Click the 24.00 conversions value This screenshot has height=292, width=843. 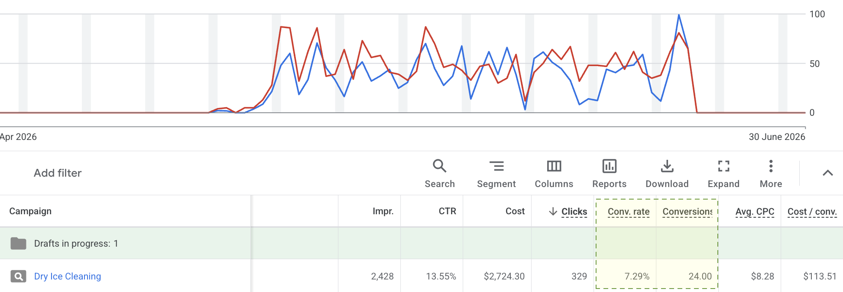pos(700,276)
